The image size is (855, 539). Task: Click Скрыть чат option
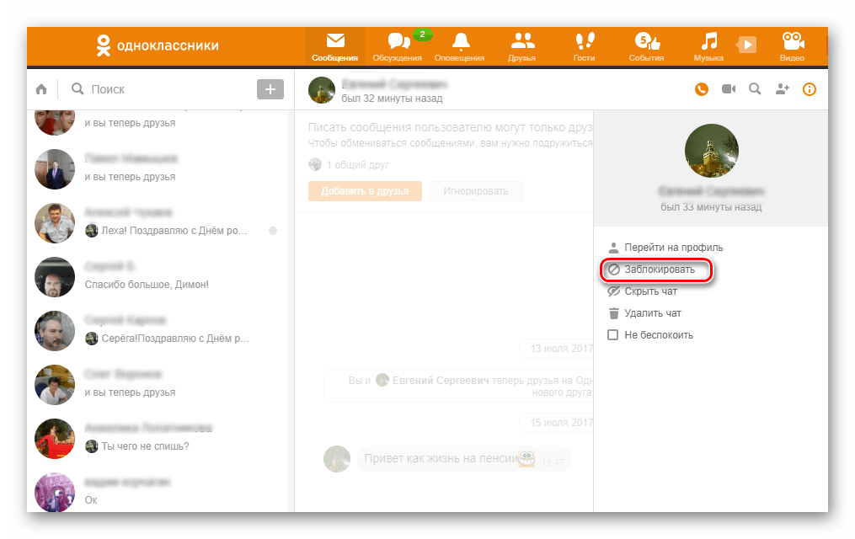[650, 291]
